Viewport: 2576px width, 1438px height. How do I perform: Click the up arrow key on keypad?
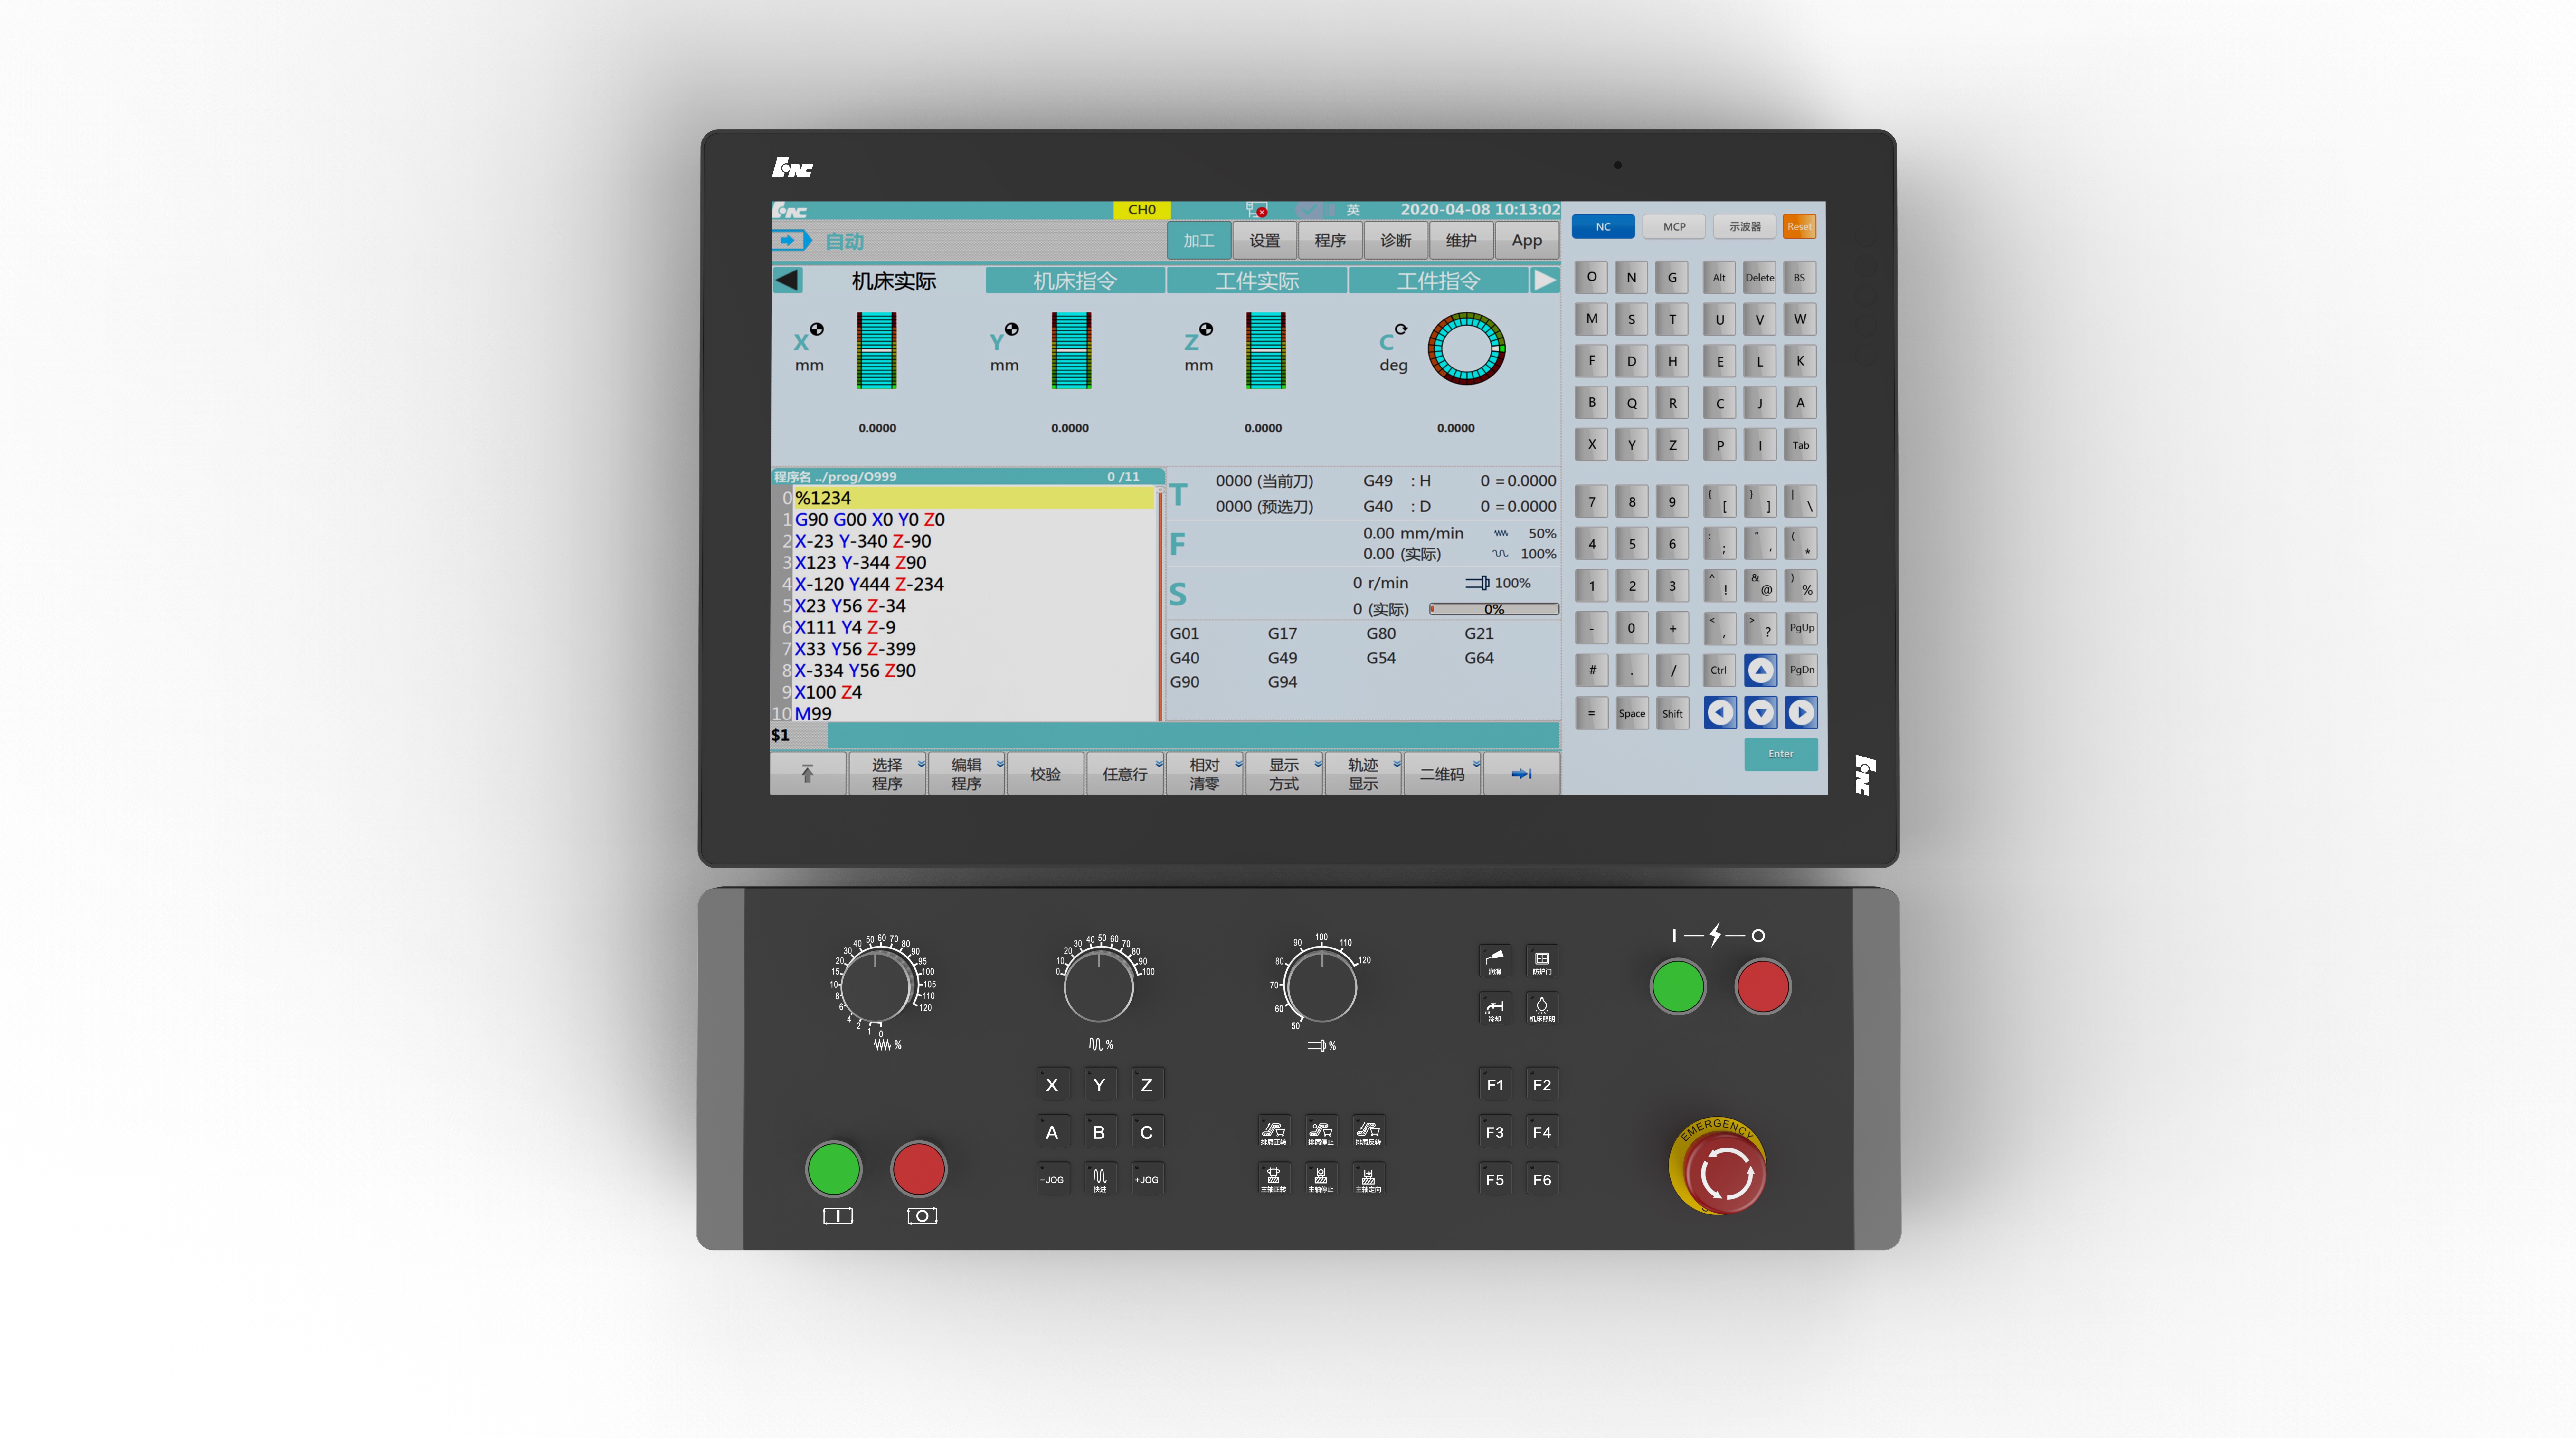coord(1760,670)
